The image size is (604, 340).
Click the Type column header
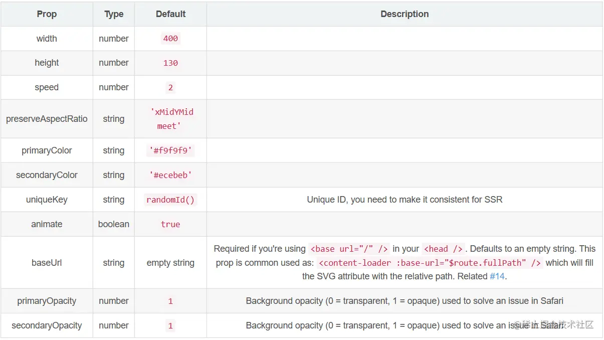114,14
